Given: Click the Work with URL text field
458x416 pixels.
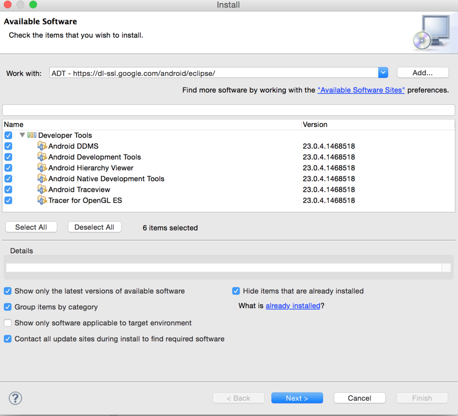Looking at the screenshot, I should [214, 73].
